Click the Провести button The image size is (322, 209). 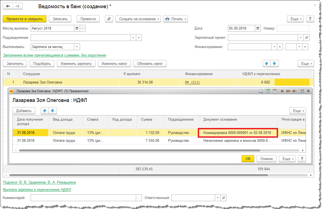point(88,19)
